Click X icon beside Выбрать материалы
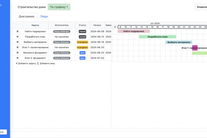207x138 pixels. tap(18, 42)
